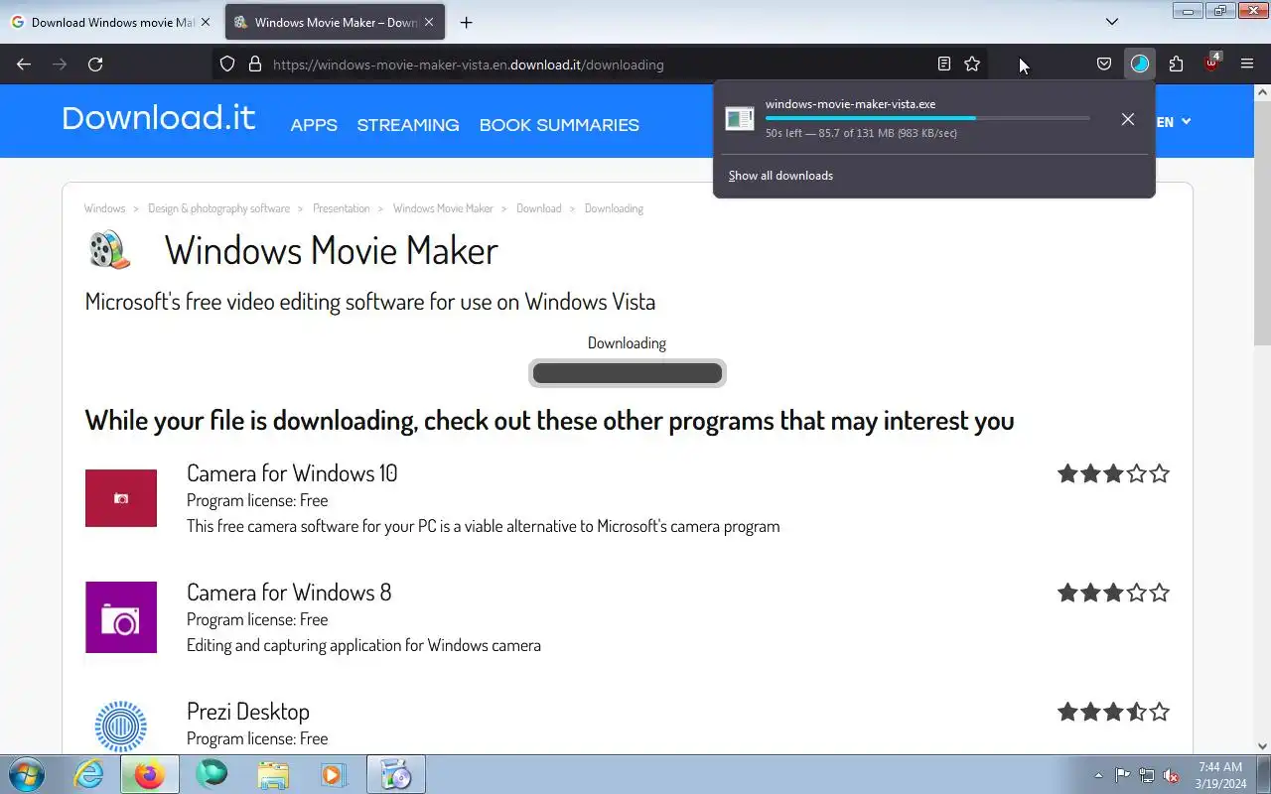The image size is (1271, 794).
Task: Open the BOOK SUMMARIES menu item
Action: 559,125
